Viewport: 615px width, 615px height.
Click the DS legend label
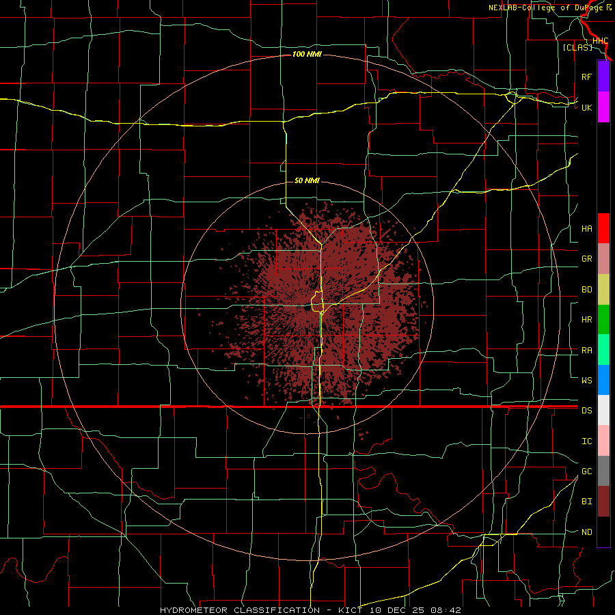(x=586, y=411)
